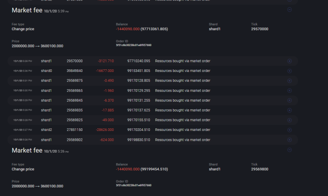Click 'Change price' fee type in 5:39 PM fee

(x=23, y=29)
